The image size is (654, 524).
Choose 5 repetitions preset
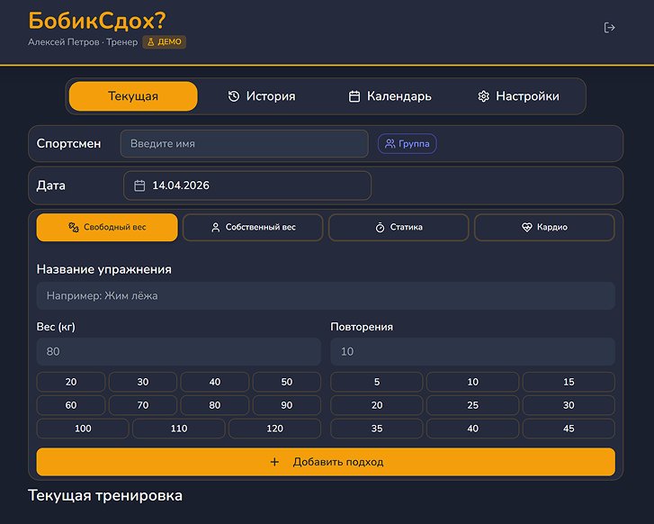(377, 382)
